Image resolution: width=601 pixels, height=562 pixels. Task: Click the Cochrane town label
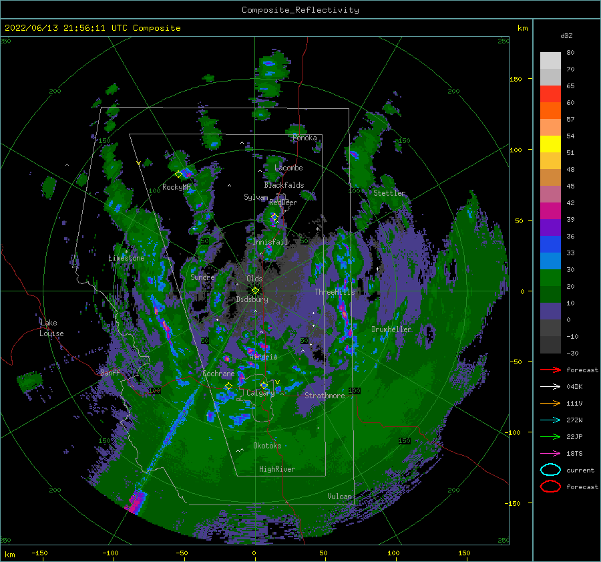218,374
